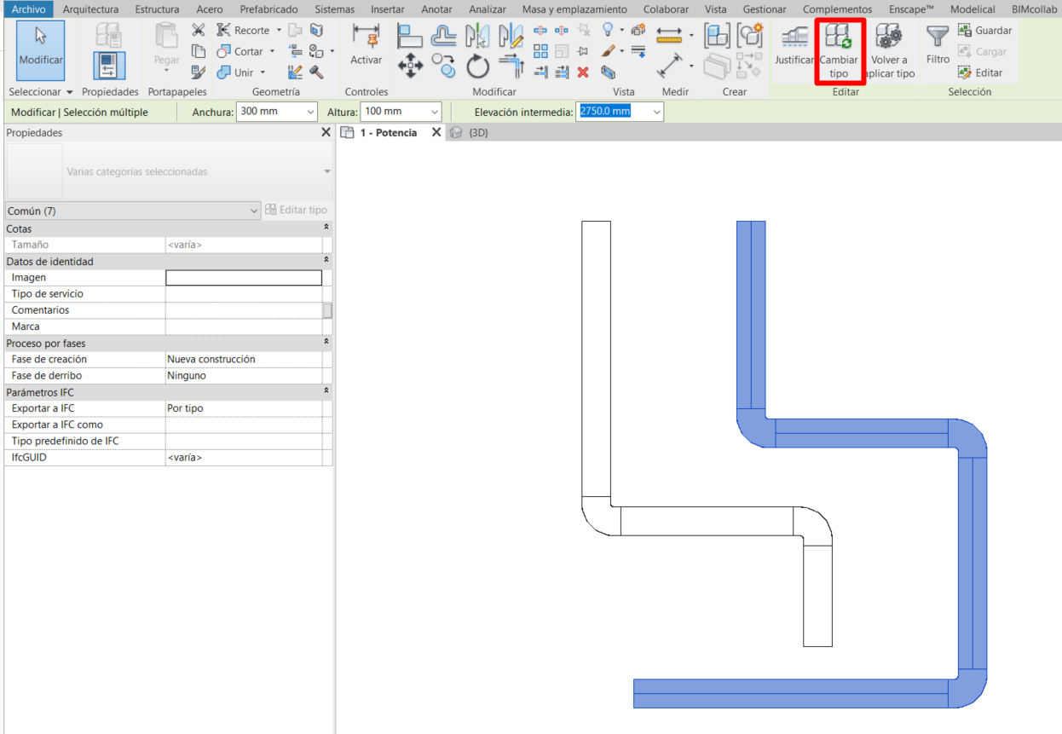Select the Mirror pick axis tool

pos(477,36)
